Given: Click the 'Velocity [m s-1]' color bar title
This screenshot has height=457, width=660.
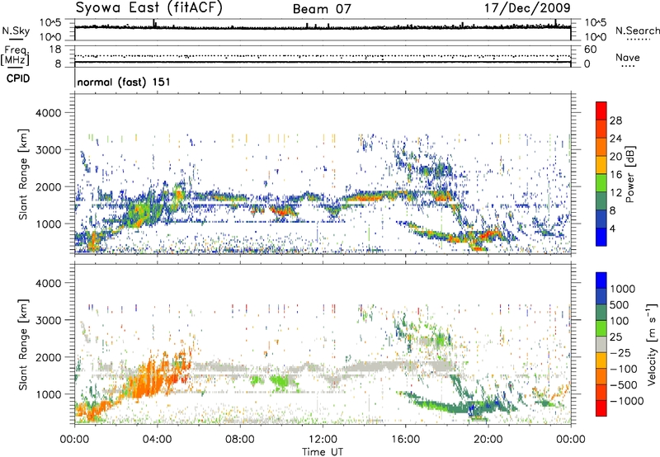Looking at the screenshot, I should [x=652, y=344].
